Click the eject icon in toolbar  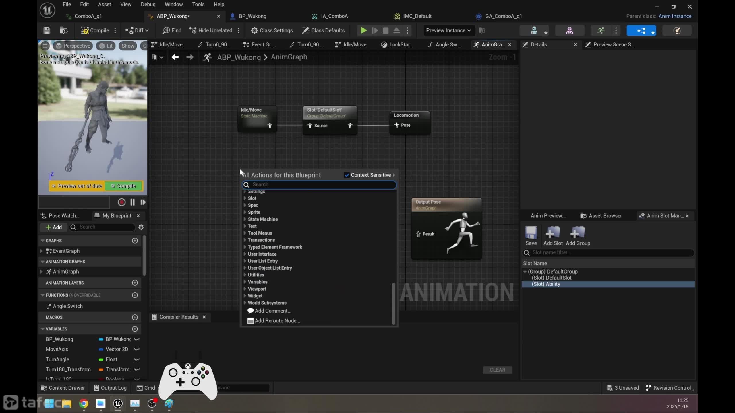[396, 30]
